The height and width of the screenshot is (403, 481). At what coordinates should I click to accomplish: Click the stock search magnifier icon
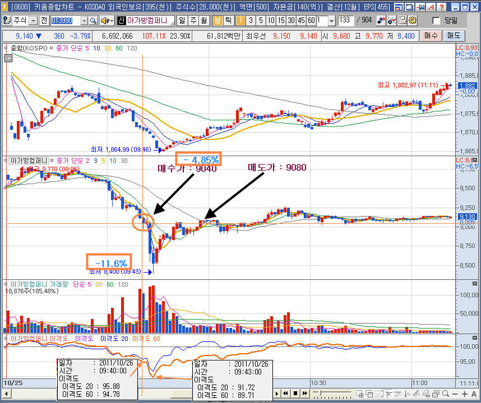point(93,21)
